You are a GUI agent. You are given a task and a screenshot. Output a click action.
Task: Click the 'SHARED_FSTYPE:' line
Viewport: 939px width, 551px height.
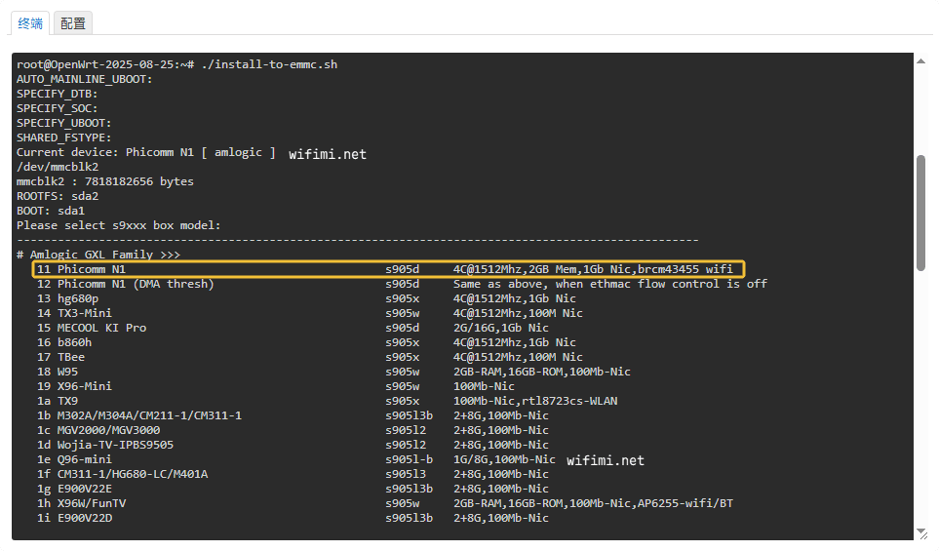[x=64, y=138]
